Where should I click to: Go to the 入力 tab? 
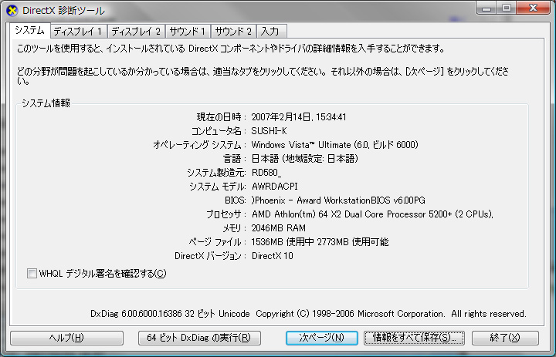(271, 32)
